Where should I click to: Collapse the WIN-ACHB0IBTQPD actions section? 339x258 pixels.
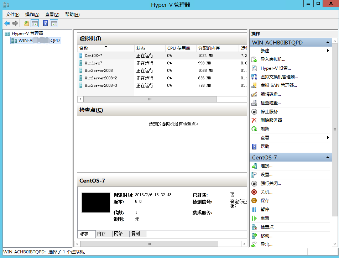coord(328,42)
